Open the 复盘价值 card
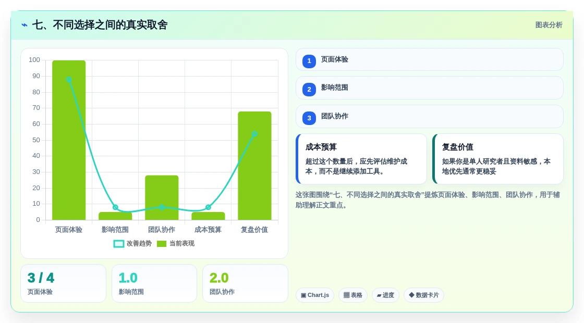Image resolution: width=584 pixels, height=323 pixels. [x=498, y=159]
